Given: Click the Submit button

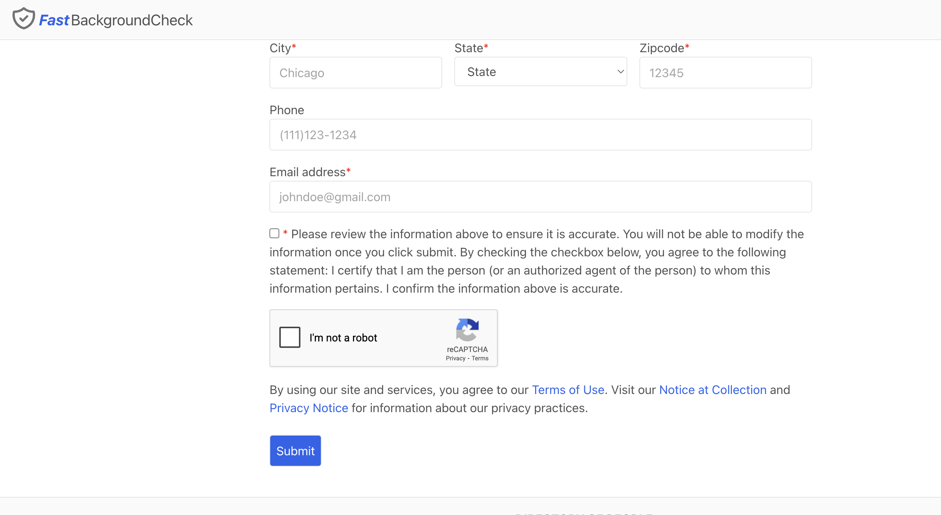Looking at the screenshot, I should point(296,451).
